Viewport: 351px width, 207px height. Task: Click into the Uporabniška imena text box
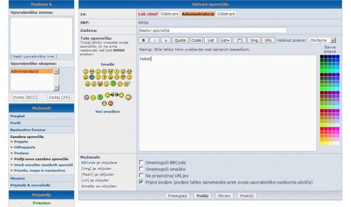[x=42, y=36]
